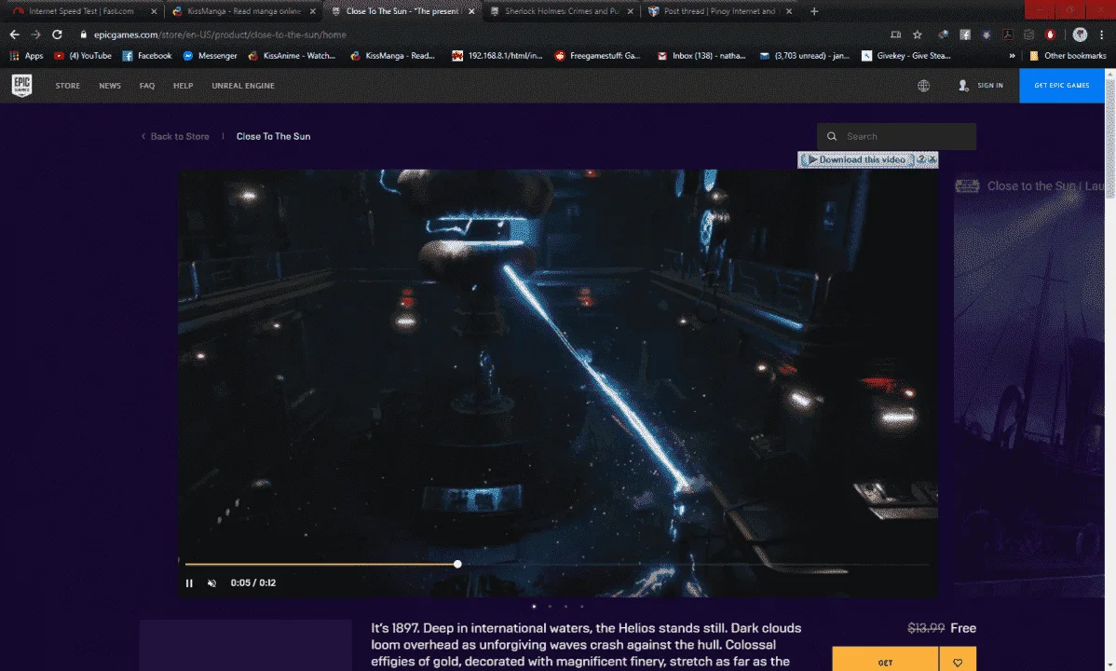Click SIGN IN
This screenshot has height=671, width=1116.
pos(981,86)
